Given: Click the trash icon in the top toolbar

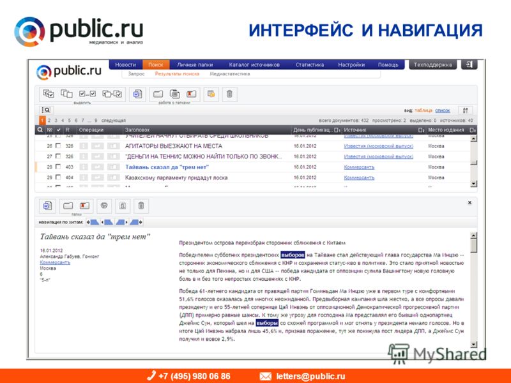Looking at the screenshot, I should [229, 94].
